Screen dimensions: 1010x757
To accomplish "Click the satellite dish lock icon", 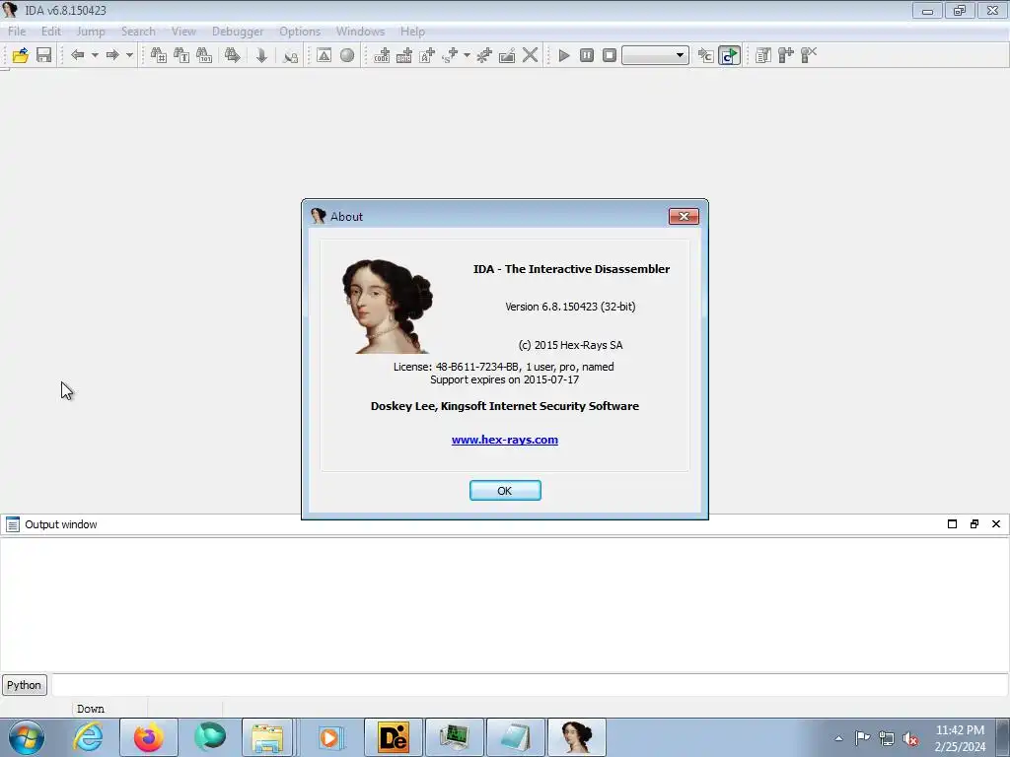I will 291,55.
